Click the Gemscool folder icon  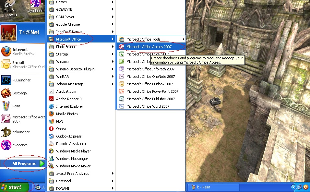tap(51, 181)
